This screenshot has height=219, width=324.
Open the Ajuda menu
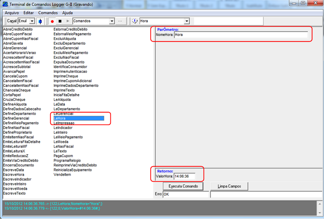click(68, 13)
